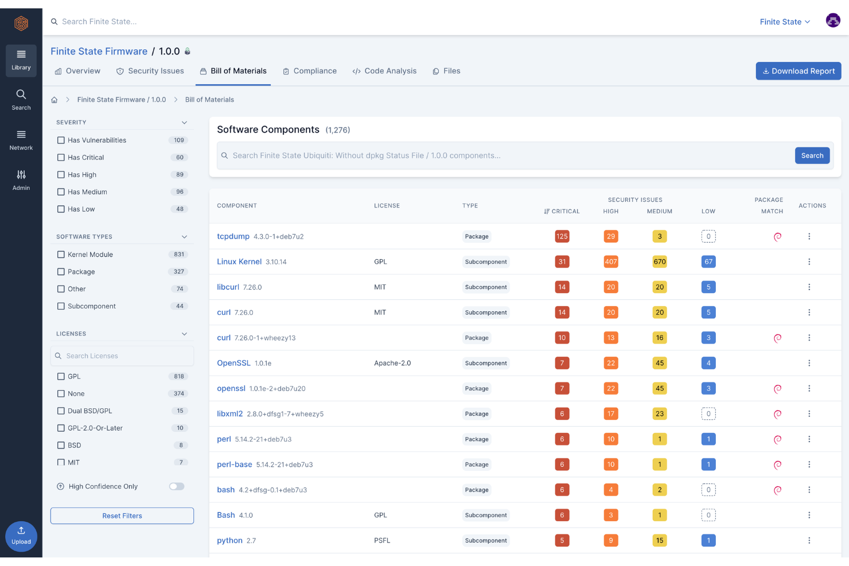Check the Has Vulnerabilities filter
Image resolution: width=849 pixels, height=566 pixels.
[x=61, y=140]
